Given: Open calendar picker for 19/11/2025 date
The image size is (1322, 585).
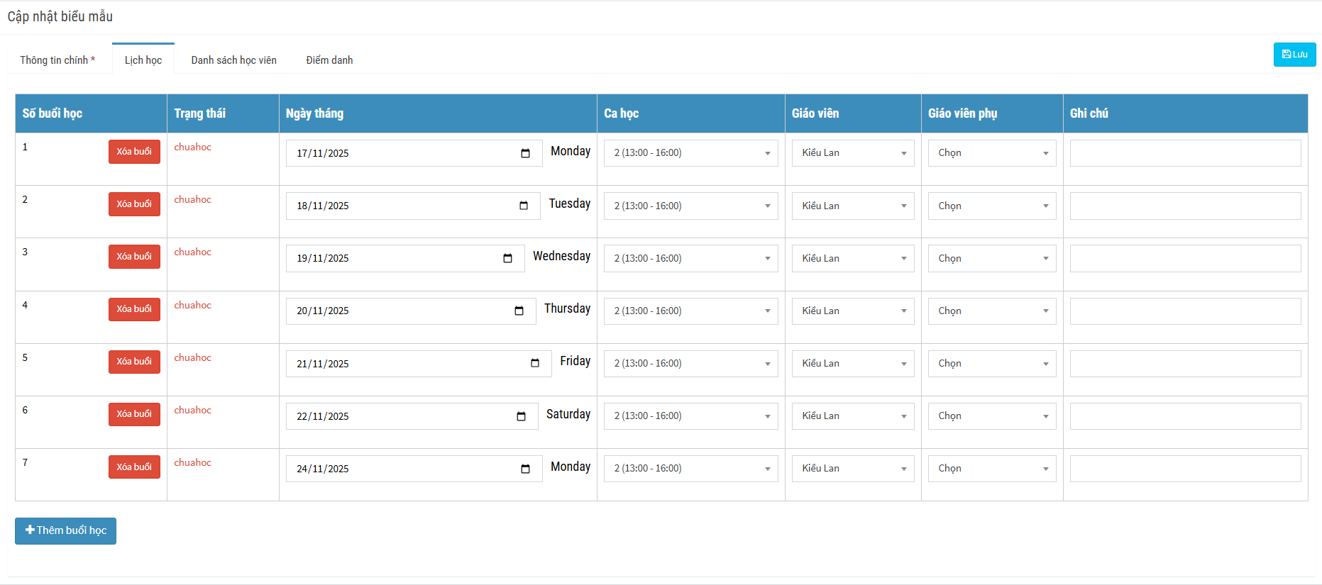Looking at the screenshot, I should 507,258.
